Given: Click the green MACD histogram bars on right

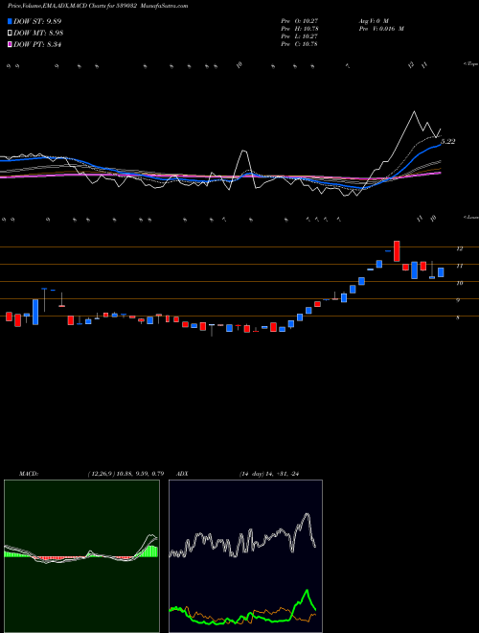Looking at the screenshot, I should point(151,551).
